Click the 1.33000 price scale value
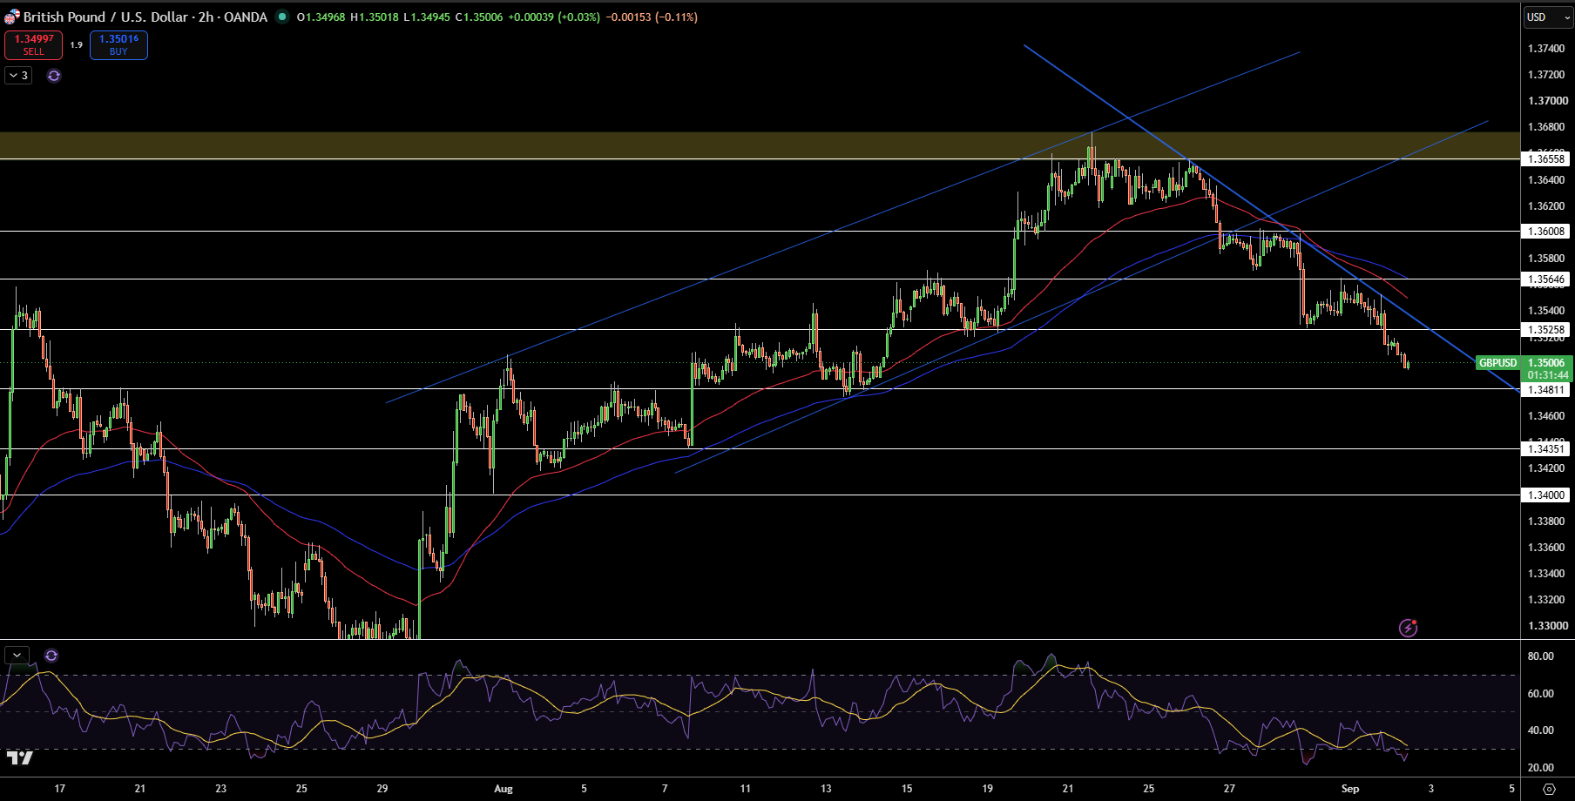 point(1546,626)
